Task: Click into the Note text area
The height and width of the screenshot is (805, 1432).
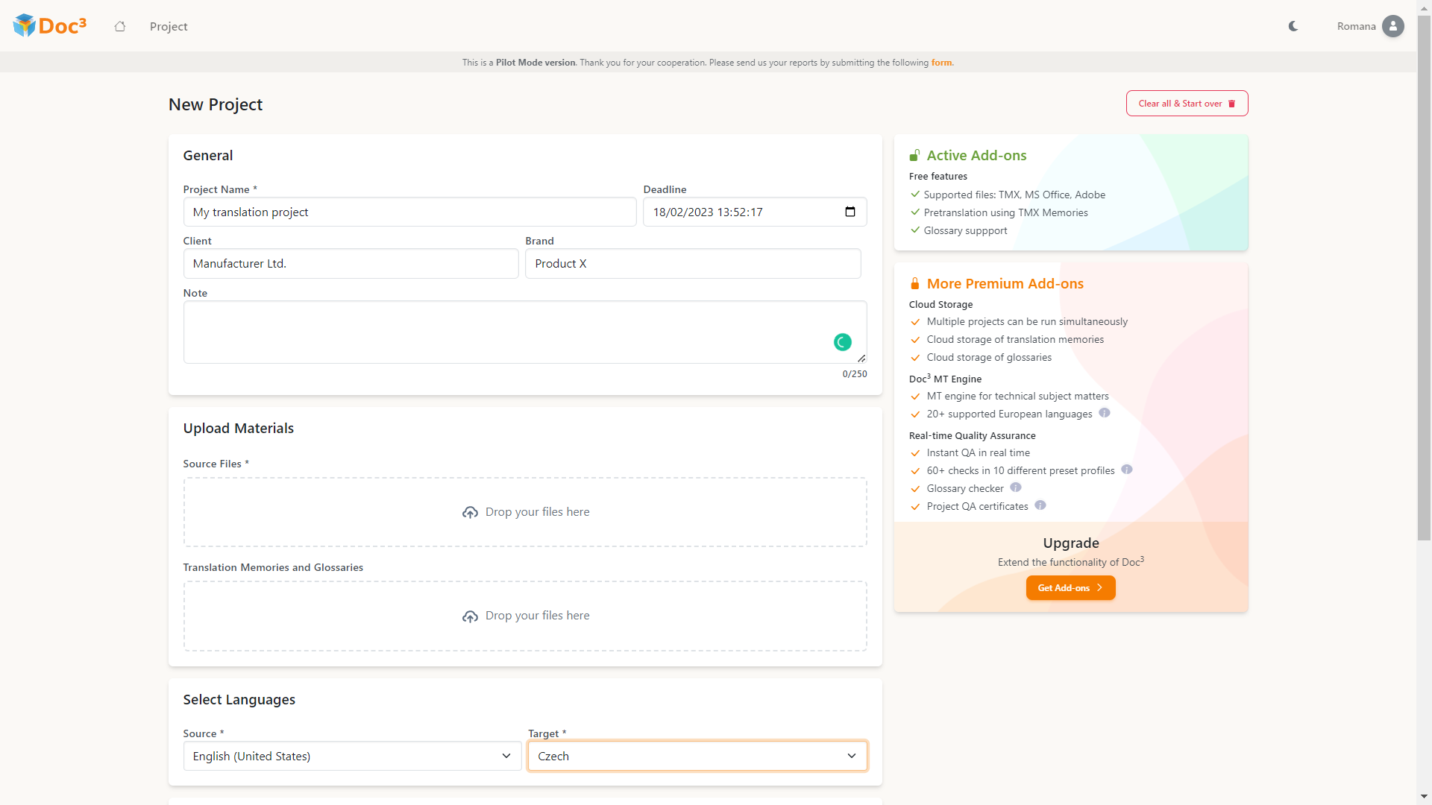Action: pyautogui.click(x=507, y=332)
